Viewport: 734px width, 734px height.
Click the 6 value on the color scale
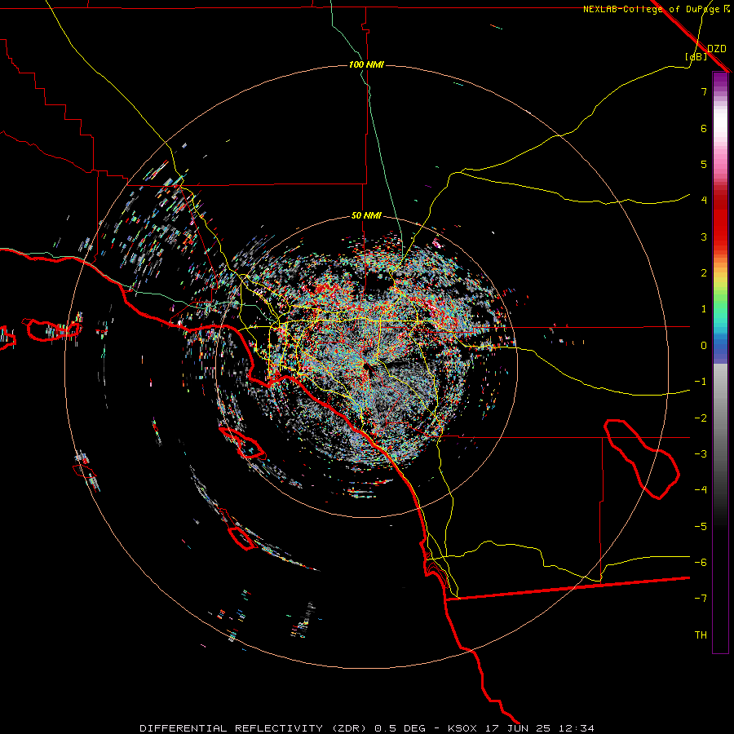click(704, 128)
